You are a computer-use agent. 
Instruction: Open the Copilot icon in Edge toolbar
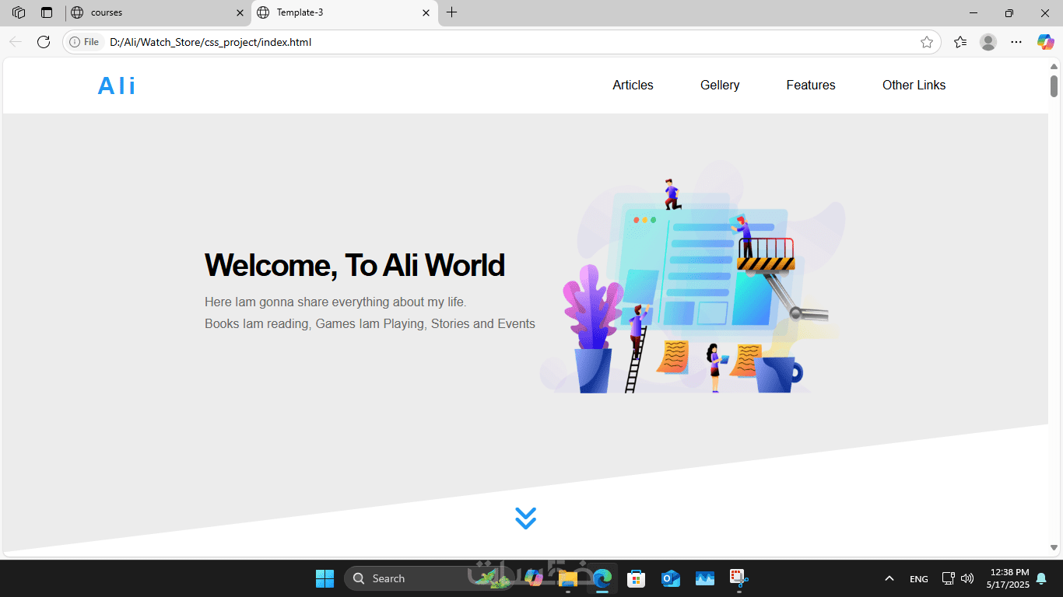(1045, 42)
